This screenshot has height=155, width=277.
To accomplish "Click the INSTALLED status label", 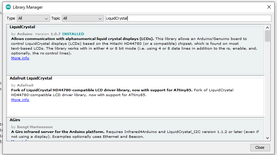I will point(73,34).
